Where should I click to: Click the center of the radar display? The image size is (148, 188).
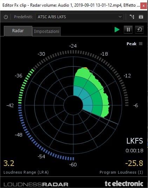point(73,105)
